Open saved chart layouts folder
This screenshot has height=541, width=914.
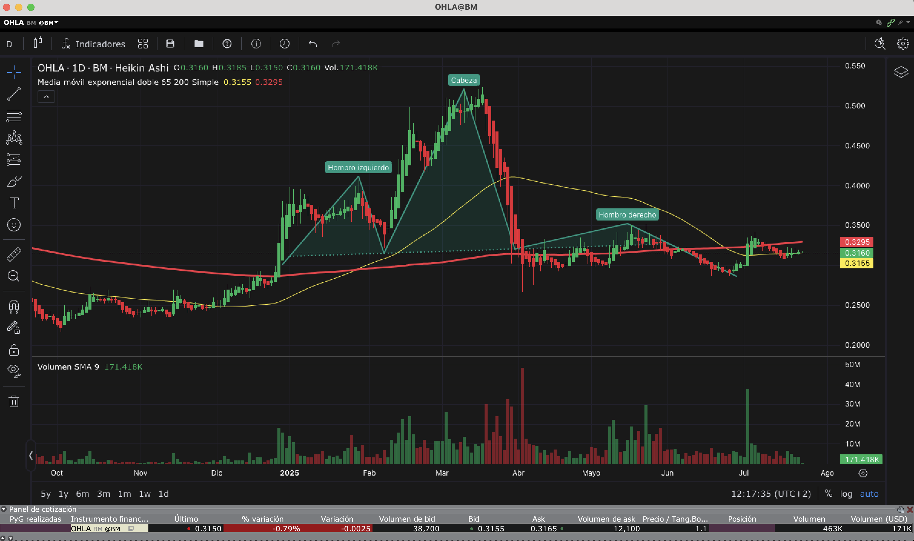(199, 44)
